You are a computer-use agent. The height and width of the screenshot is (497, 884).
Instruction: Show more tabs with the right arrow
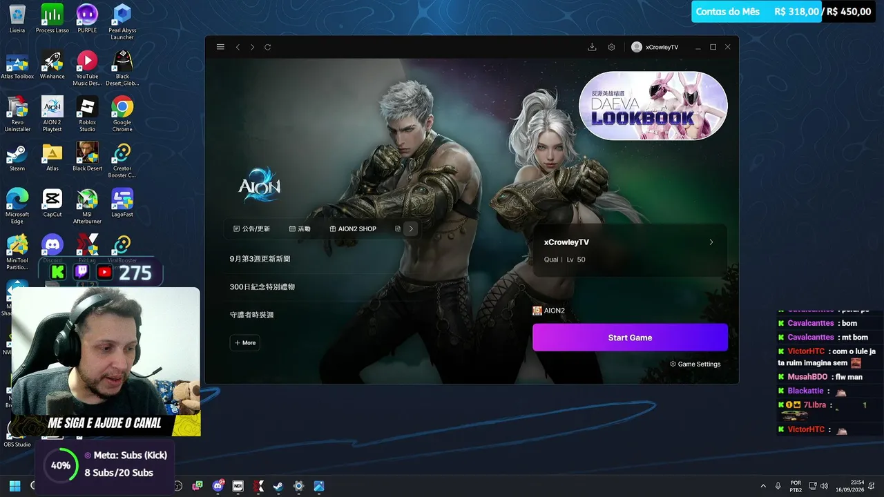411,228
